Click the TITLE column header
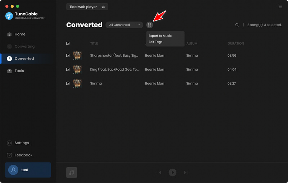Screen dimensions: 288x183 pyautogui.click(x=94, y=43)
